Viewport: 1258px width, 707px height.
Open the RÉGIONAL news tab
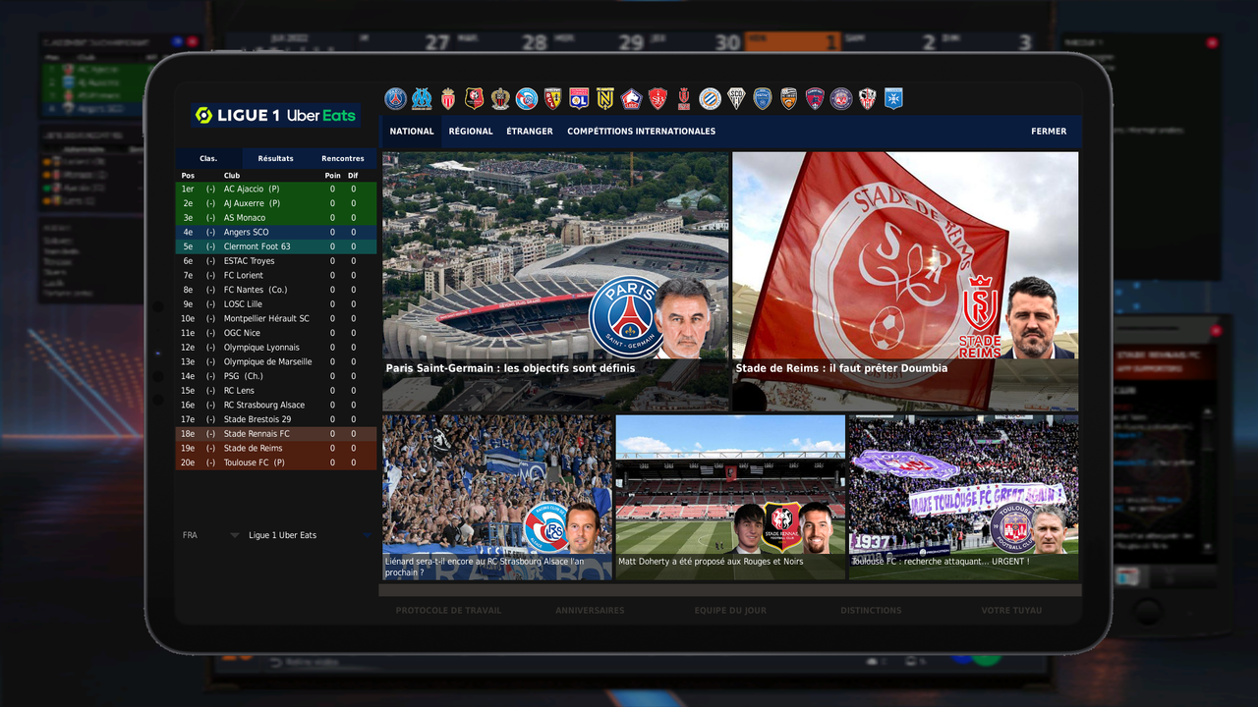[x=471, y=131]
